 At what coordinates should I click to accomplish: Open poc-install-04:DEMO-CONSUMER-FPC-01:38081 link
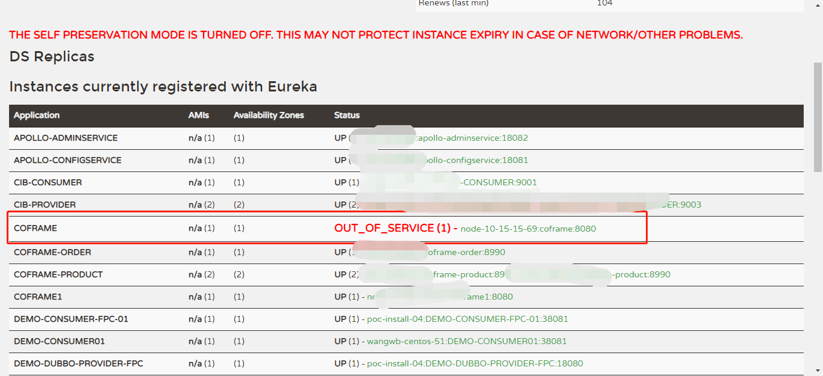click(x=468, y=319)
